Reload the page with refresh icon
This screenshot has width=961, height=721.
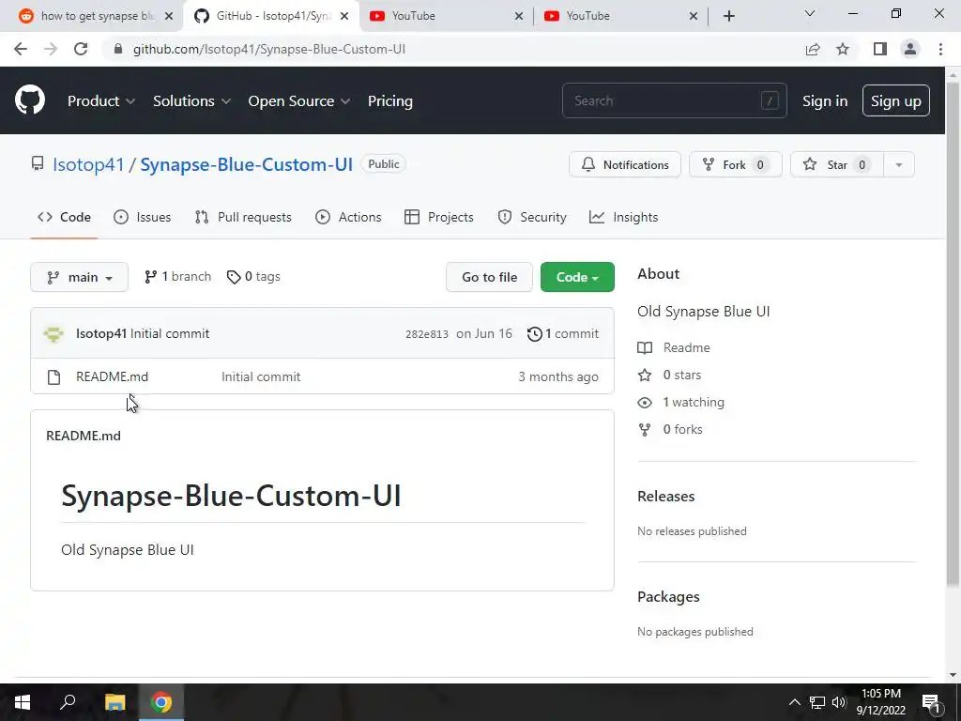81,49
